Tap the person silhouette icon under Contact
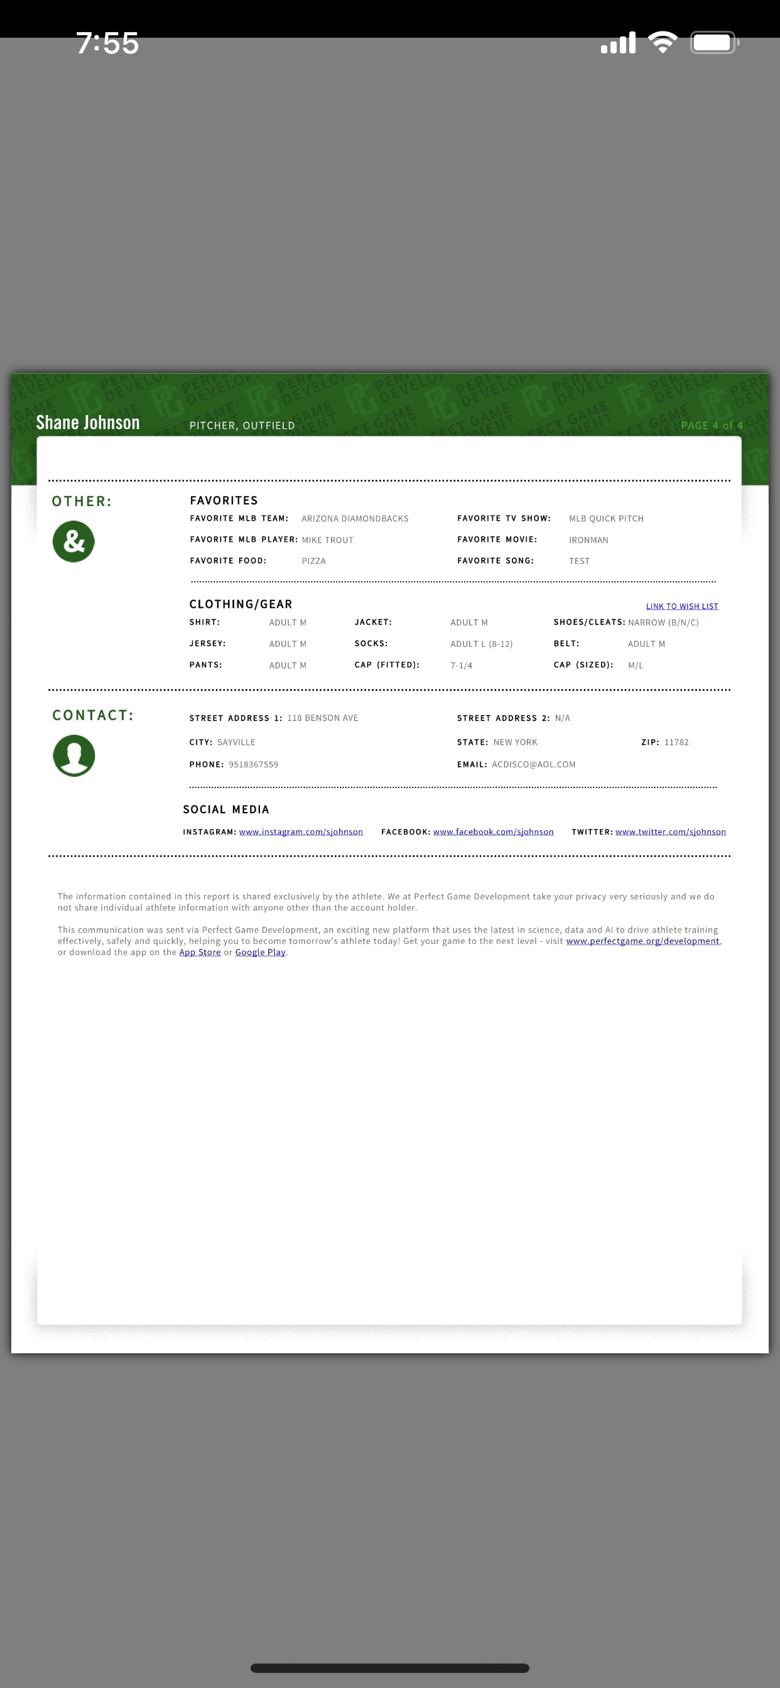 pyautogui.click(x=73, y=755)
